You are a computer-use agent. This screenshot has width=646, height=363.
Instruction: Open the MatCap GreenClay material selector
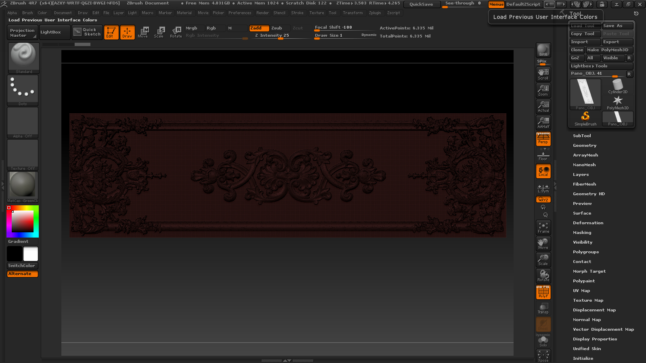coord(23,187)
